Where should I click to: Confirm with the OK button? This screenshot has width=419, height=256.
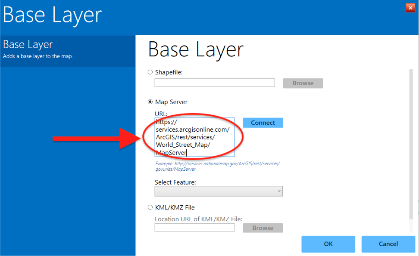pyautogui.click(x=328, y=244)
